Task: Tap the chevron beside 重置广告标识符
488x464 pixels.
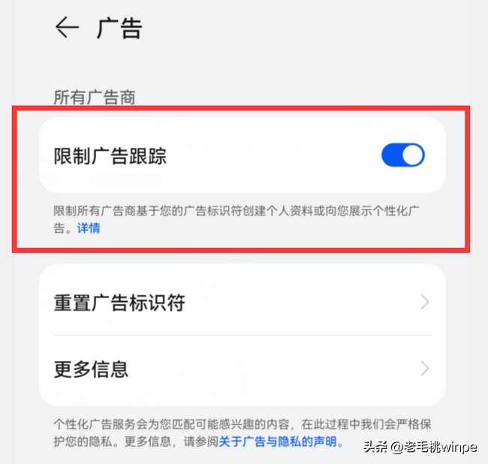Action: pos(425,302)
